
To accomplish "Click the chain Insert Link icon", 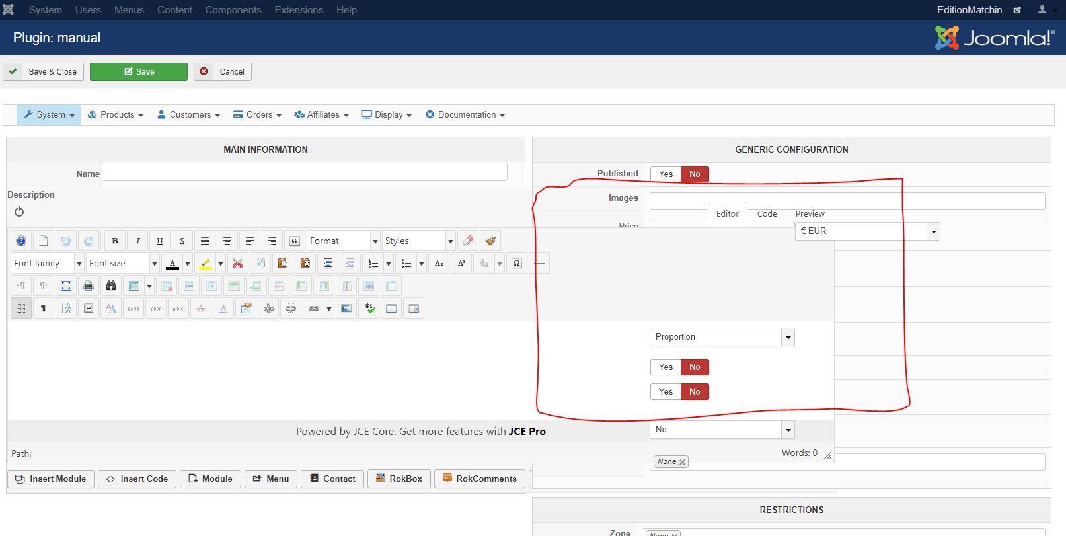I will (x=314, y=308).
